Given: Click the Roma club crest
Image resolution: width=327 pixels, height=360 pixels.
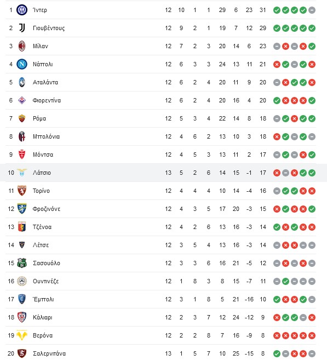Looking at the screenshot, I should point(22,118).
